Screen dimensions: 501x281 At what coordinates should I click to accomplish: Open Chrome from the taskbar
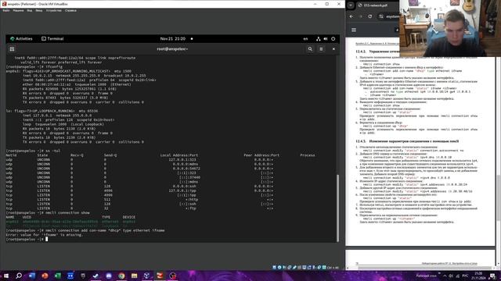pyautogui.click(x=121, y=276)
